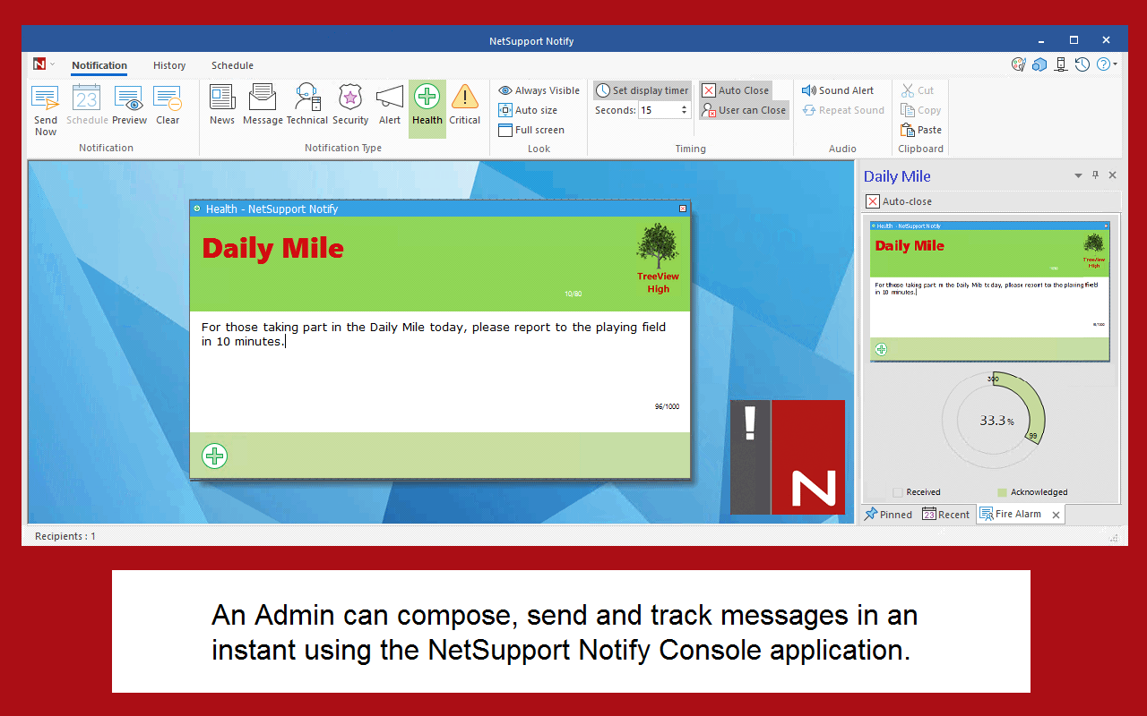Viewport: 1147px width, 716px height.
Task: Open Preview of the notification
Action: 129,106
